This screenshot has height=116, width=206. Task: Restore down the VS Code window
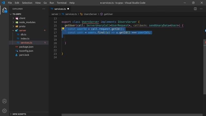[193, 3]
